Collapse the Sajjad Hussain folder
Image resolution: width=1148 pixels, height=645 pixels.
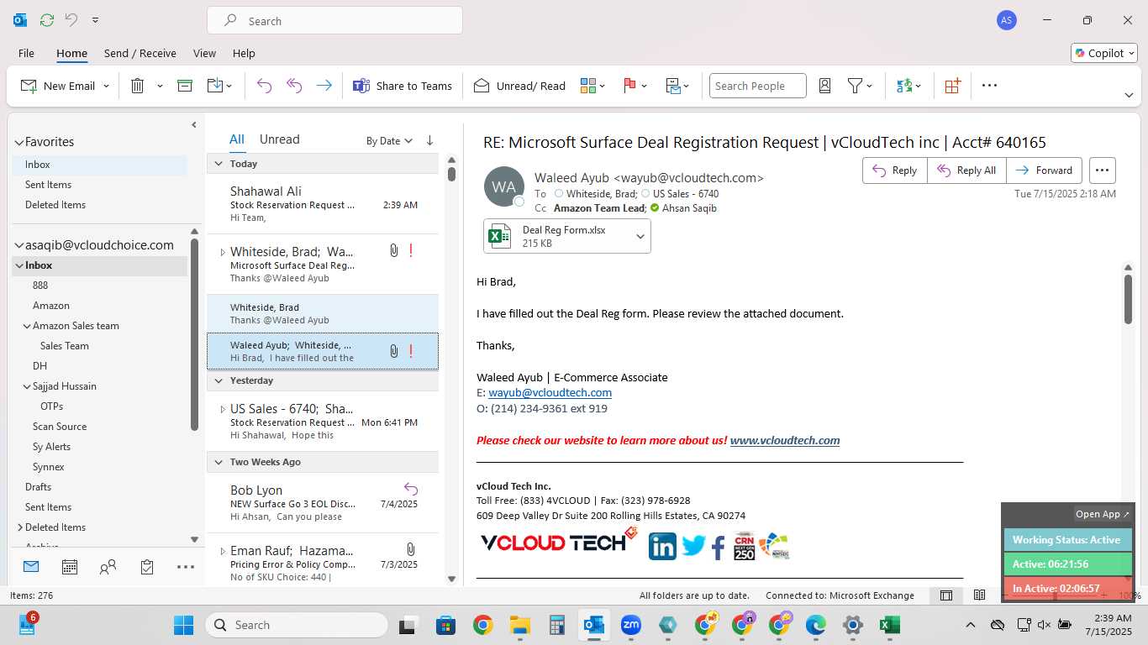[27, 386]
